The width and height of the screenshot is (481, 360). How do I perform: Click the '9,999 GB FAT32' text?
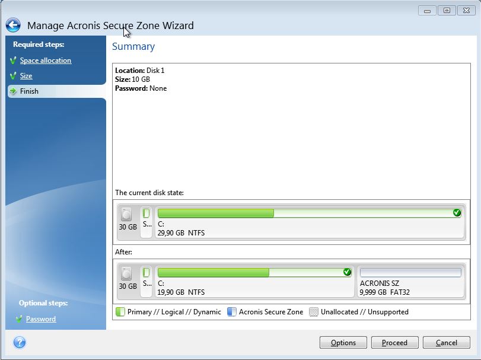pos(385,292)
